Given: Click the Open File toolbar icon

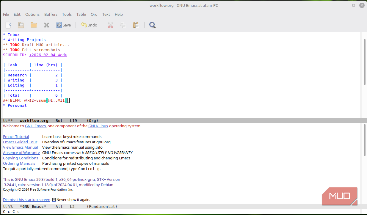Looking at the screenshot, I should pos(21,25).
